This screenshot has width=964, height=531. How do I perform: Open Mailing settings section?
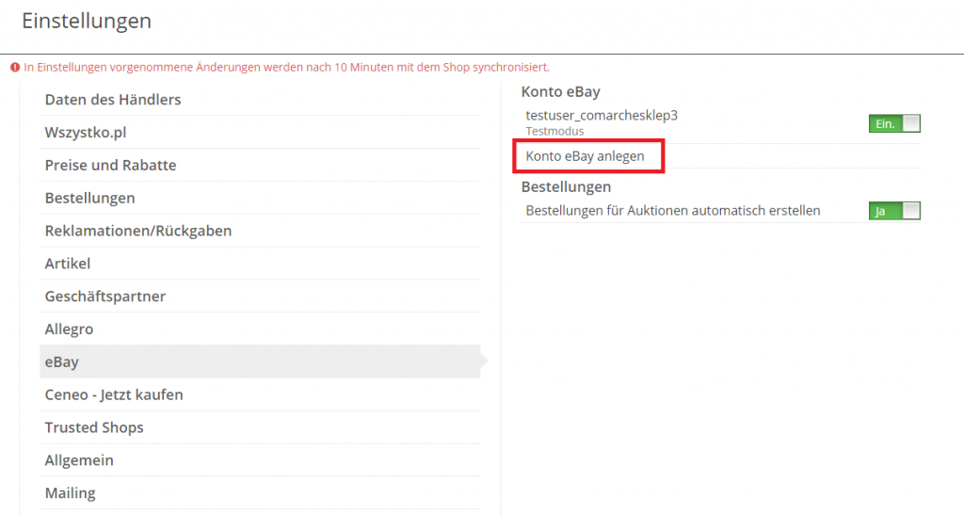(x=260, y=493)
